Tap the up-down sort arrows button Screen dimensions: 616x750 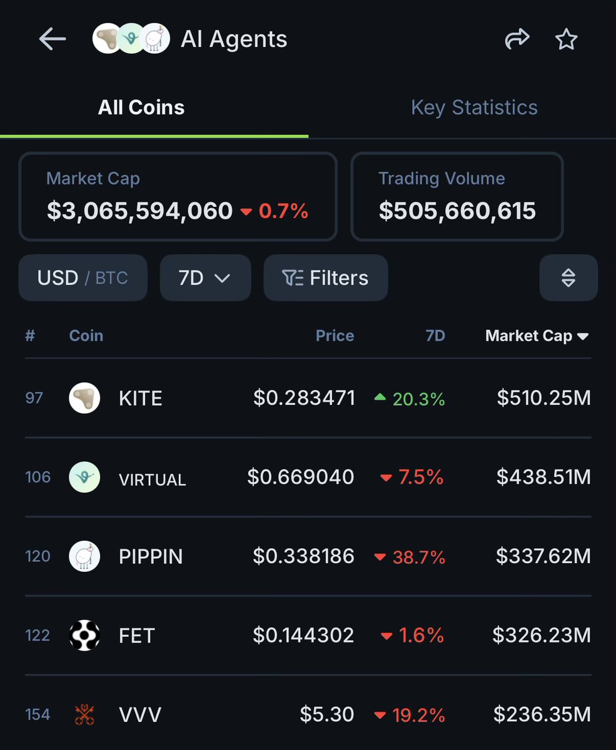click(568, 277)
